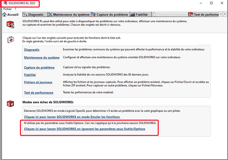
Task: Click the SOLIDWORKS Rx logo icon beside the description
Action: 11,24
